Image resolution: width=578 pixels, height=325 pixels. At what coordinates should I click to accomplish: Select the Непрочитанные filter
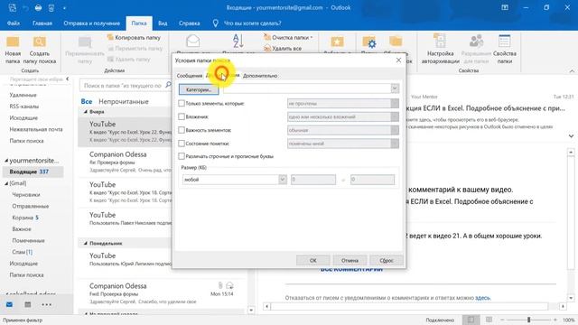click(x=124, y=101)
